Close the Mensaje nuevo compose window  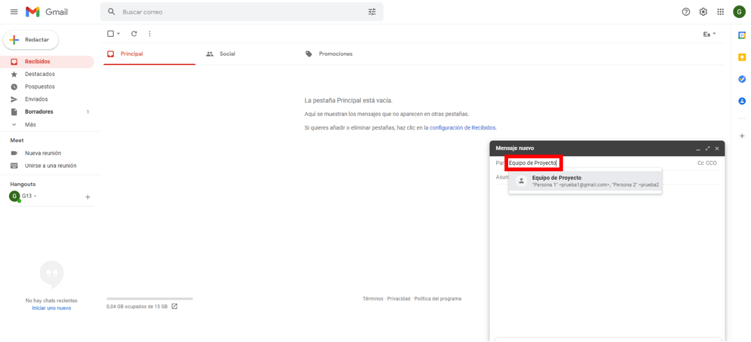click(717, 148)
